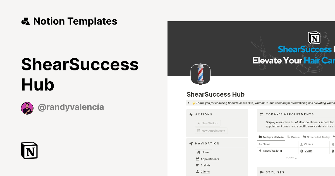Click the Notion N logo at bottom left
Screen dimensions: 335x176
tap(29, 150)
